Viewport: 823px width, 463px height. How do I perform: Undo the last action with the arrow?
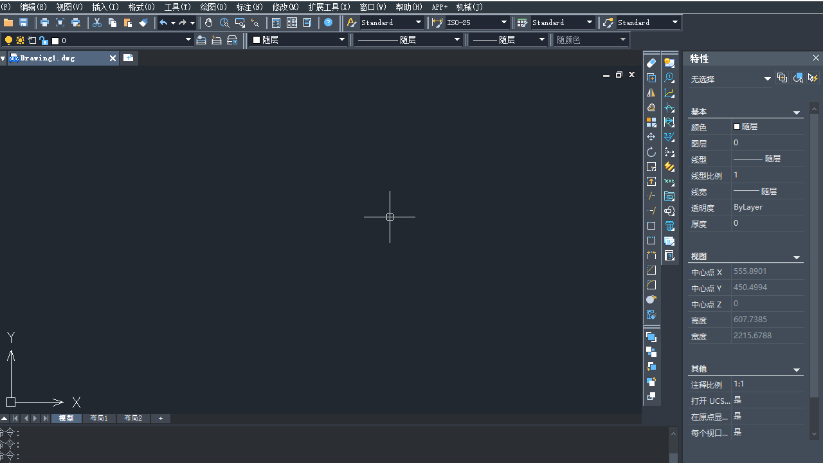pos(163,23)
